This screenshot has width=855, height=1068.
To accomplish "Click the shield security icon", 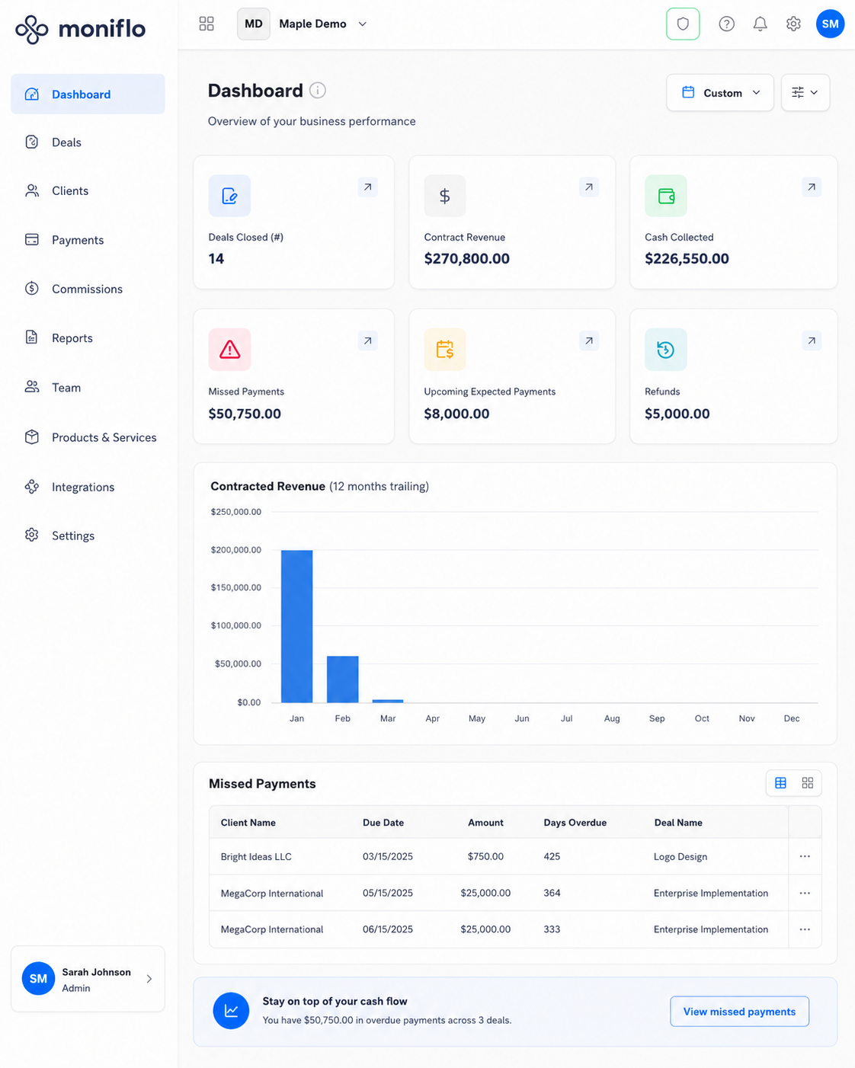I will point(683,24).
